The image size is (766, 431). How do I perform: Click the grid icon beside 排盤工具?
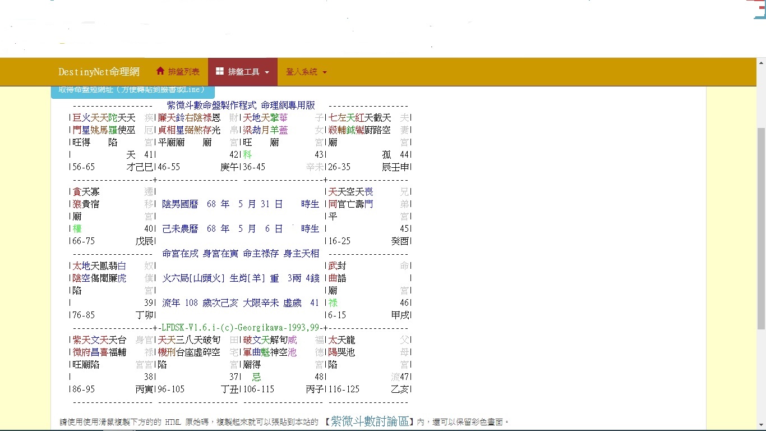tap(220, 71)
